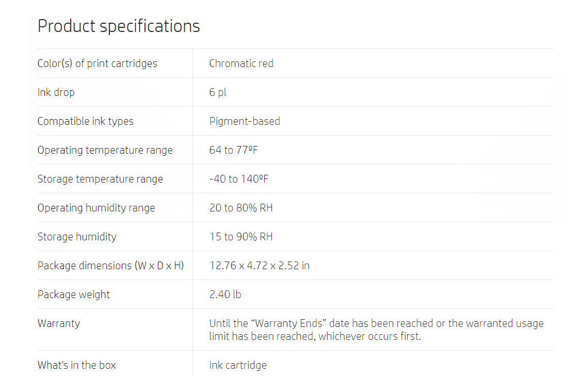Select the Warranty description text
566x377 pixels.
pyautogui.click(x=377, y=330)
